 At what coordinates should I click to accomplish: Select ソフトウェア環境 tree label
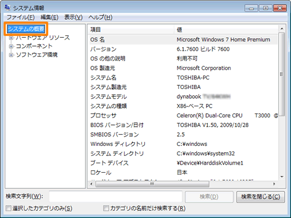click(37, 55)
